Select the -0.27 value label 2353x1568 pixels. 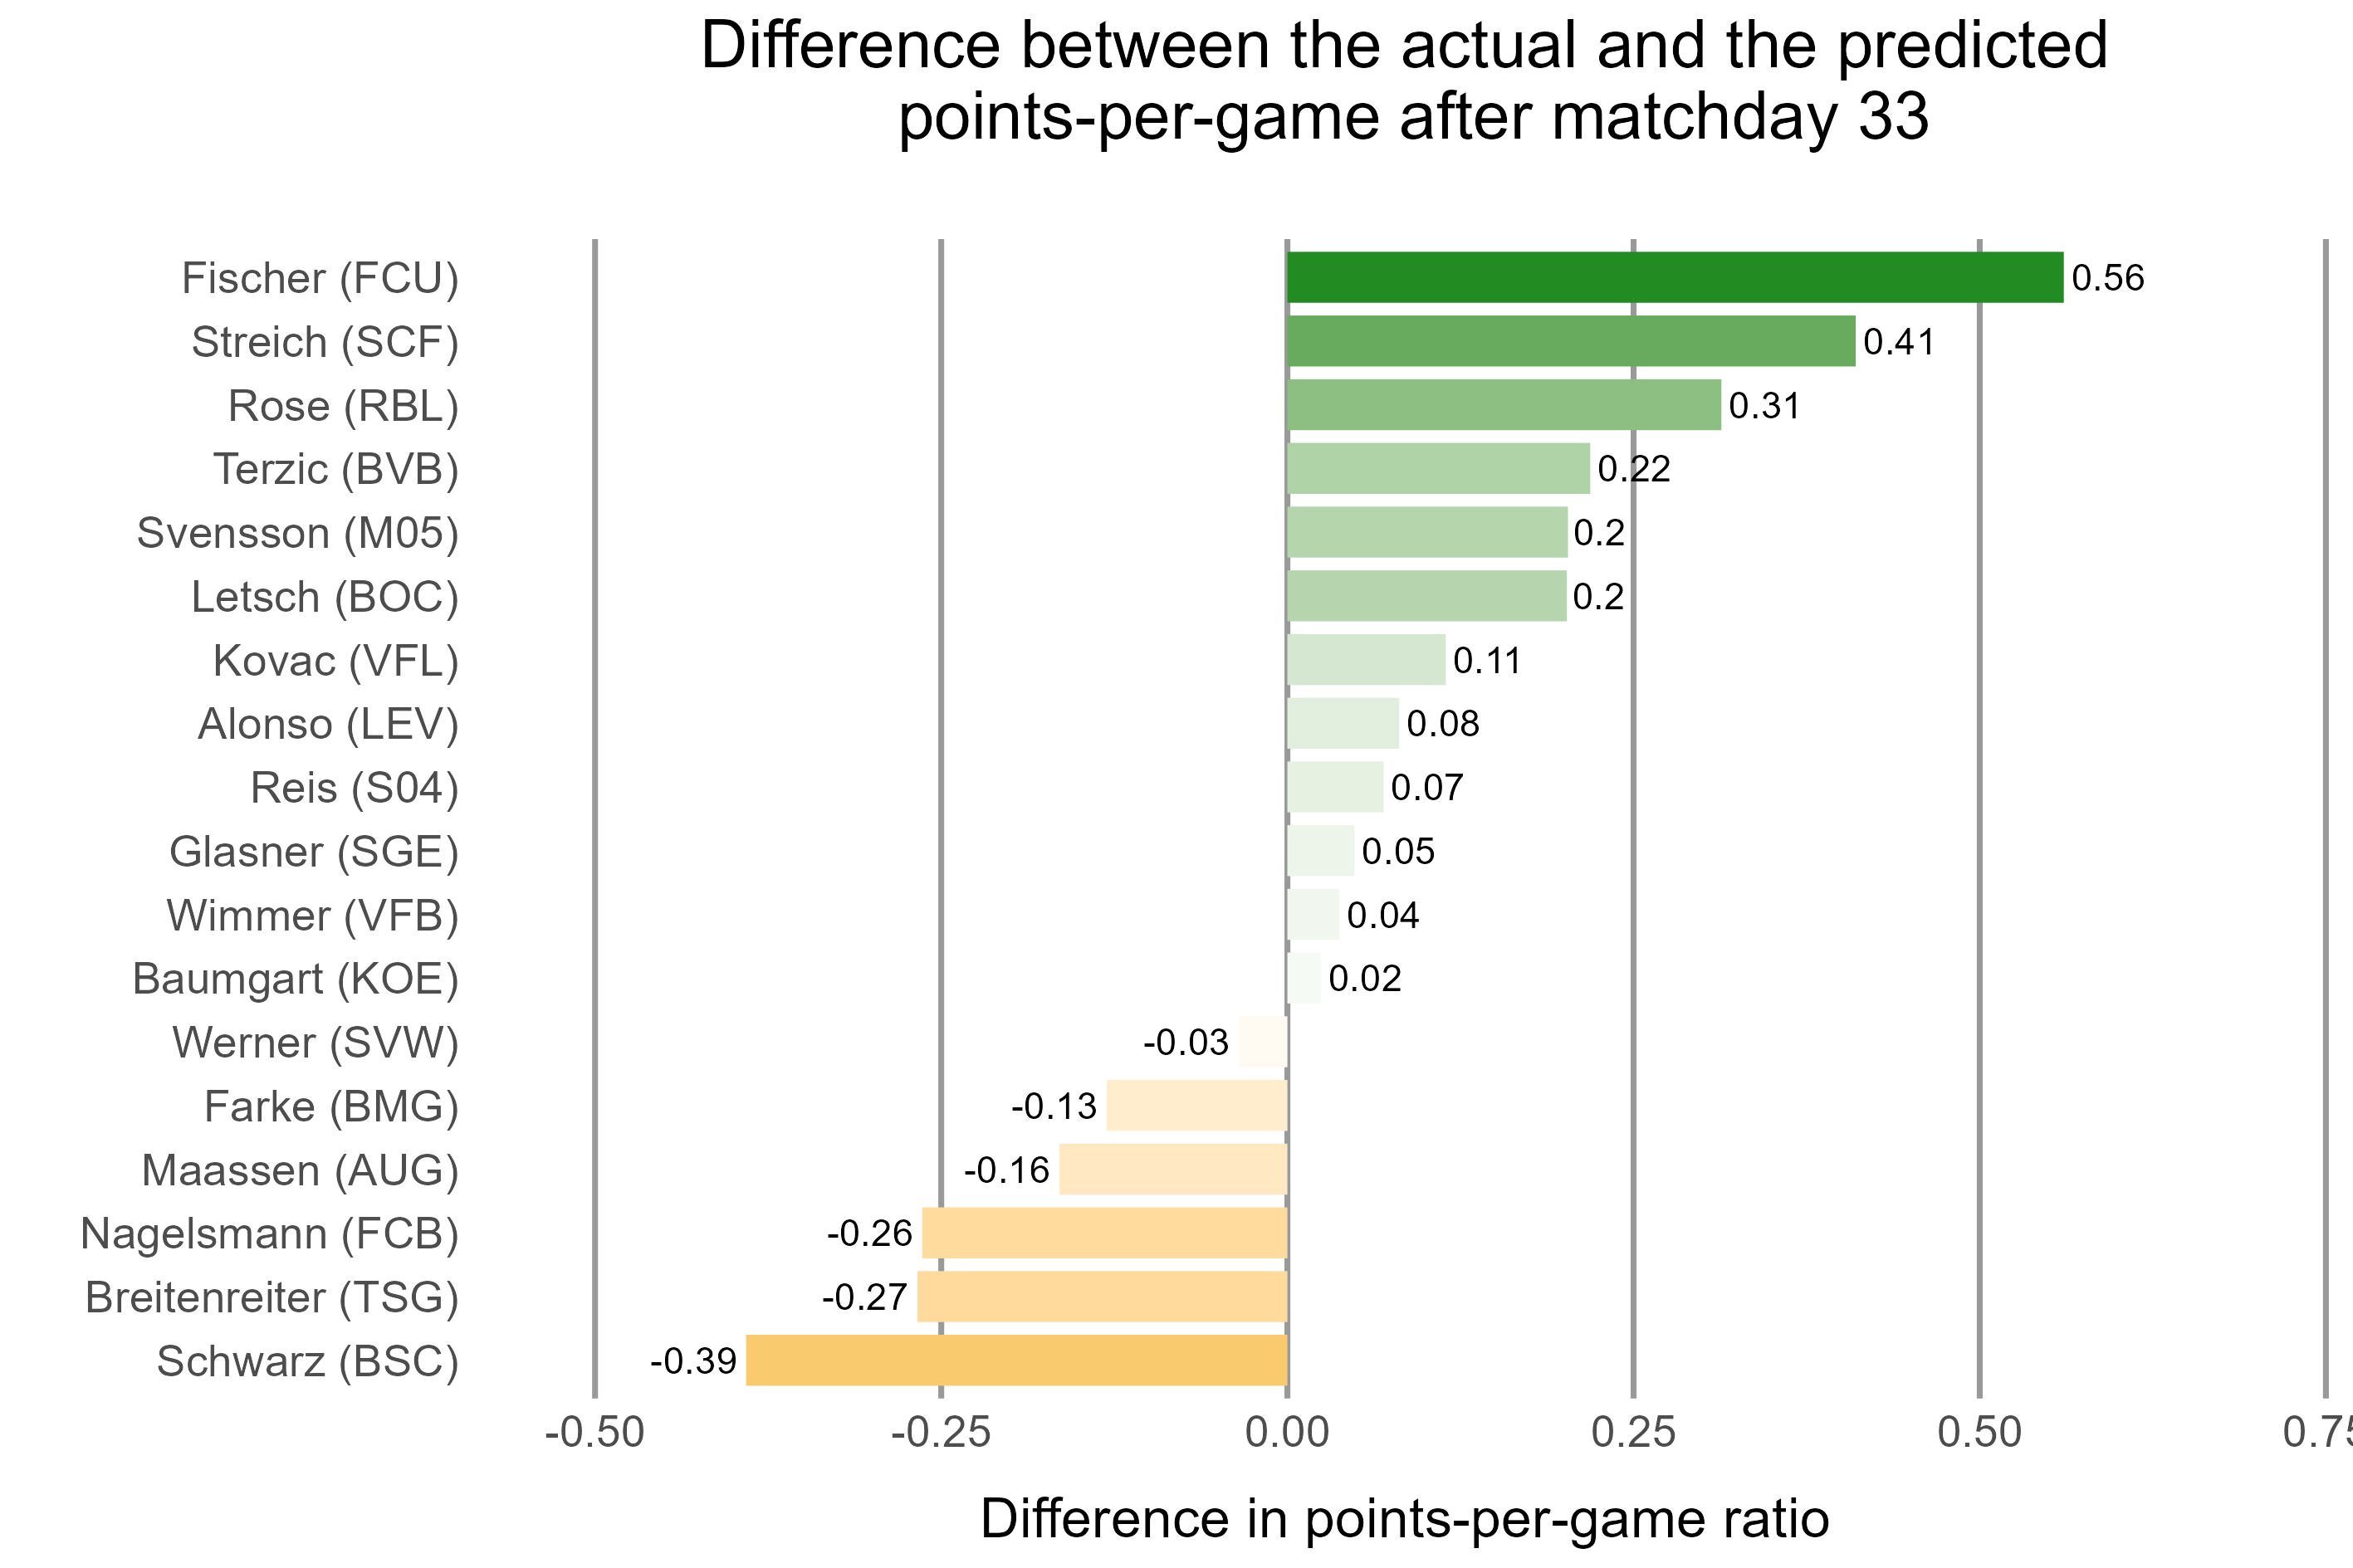865,1297
